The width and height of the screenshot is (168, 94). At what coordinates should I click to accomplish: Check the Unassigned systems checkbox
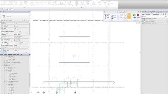(144, 19)
